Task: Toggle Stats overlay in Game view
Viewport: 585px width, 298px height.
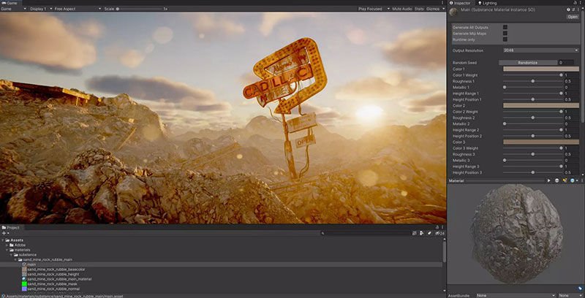Action: coord(419,9)
